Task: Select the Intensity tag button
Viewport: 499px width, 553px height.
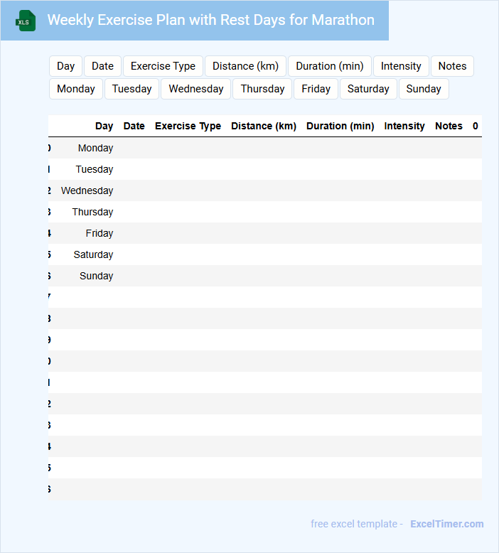Action: [401, 66]
